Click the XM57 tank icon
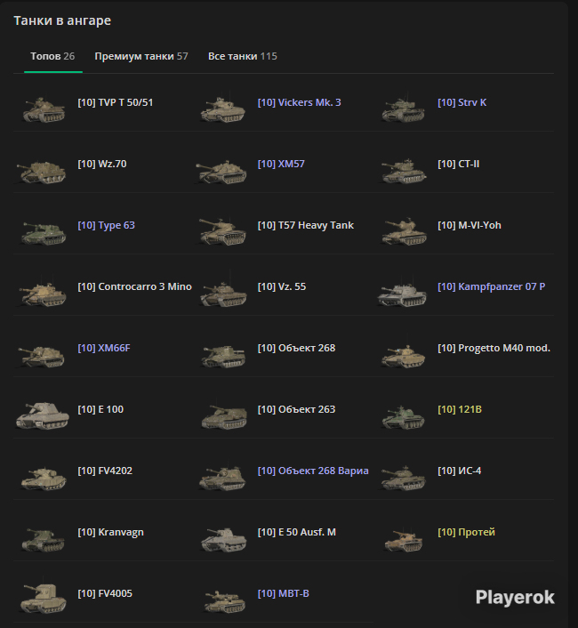The width and height of the screenshot is (578, 628). coord(221,172)
